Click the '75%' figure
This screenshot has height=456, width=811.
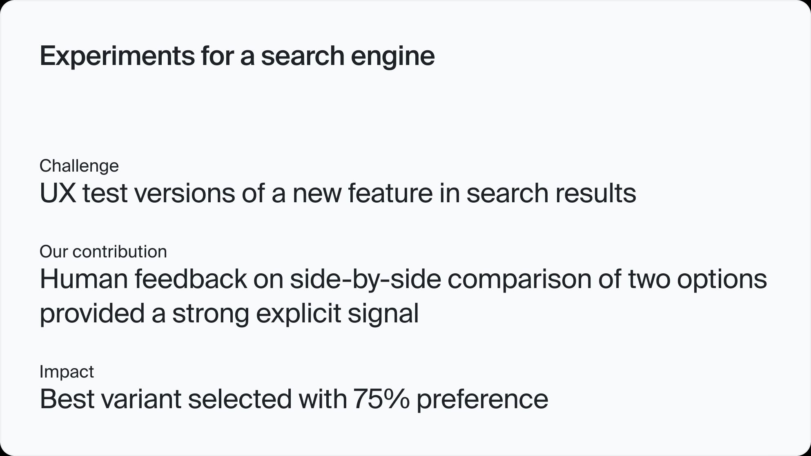point(381,399)
